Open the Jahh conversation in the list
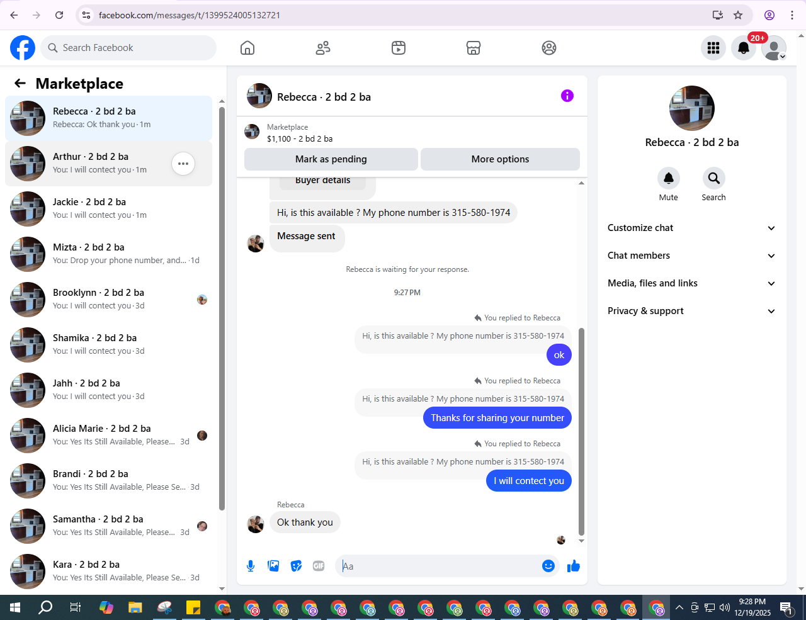 [x=108, y=390]
